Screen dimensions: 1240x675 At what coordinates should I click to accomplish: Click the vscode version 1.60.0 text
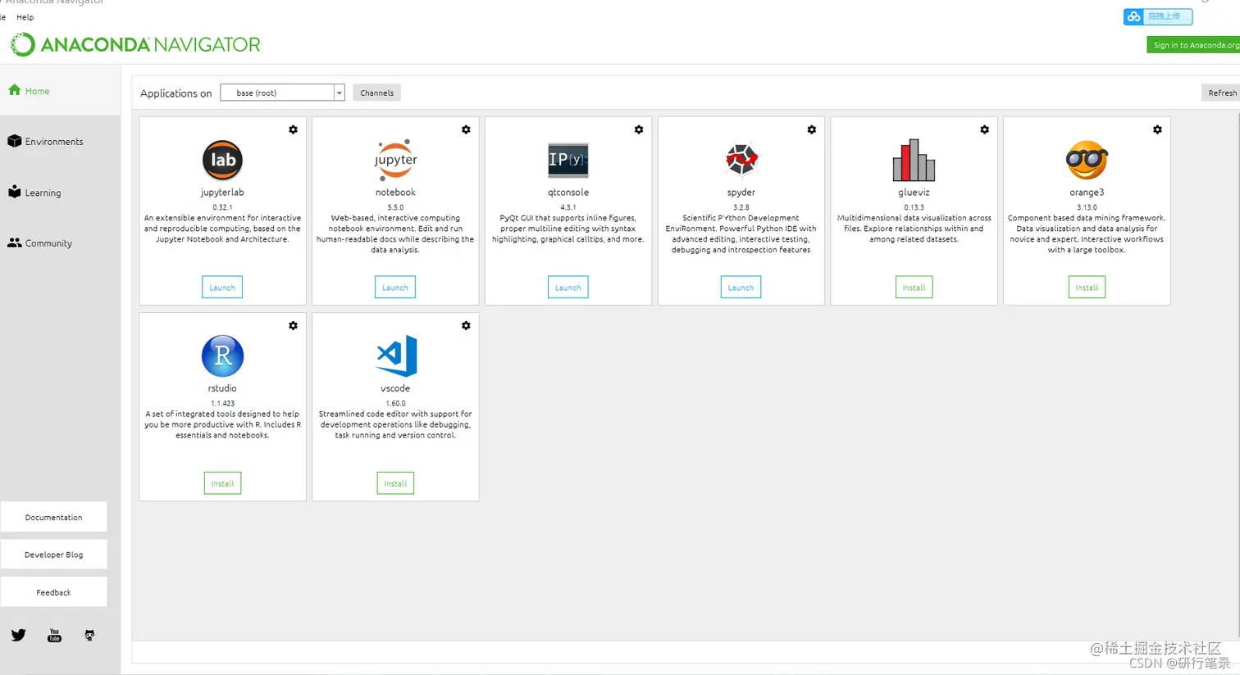pyautogui.click(x=395, y=404)
